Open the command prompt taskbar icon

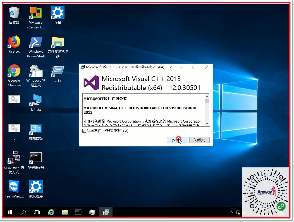[x=78, y=212]
